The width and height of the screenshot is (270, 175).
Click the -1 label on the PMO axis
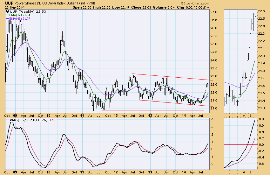point(212,157)
